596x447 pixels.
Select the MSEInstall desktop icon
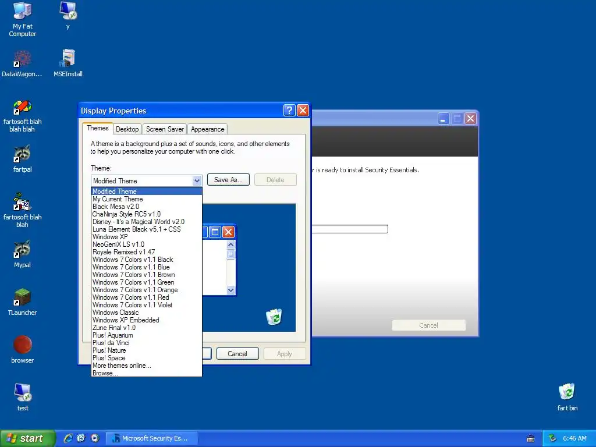[68, 63]
